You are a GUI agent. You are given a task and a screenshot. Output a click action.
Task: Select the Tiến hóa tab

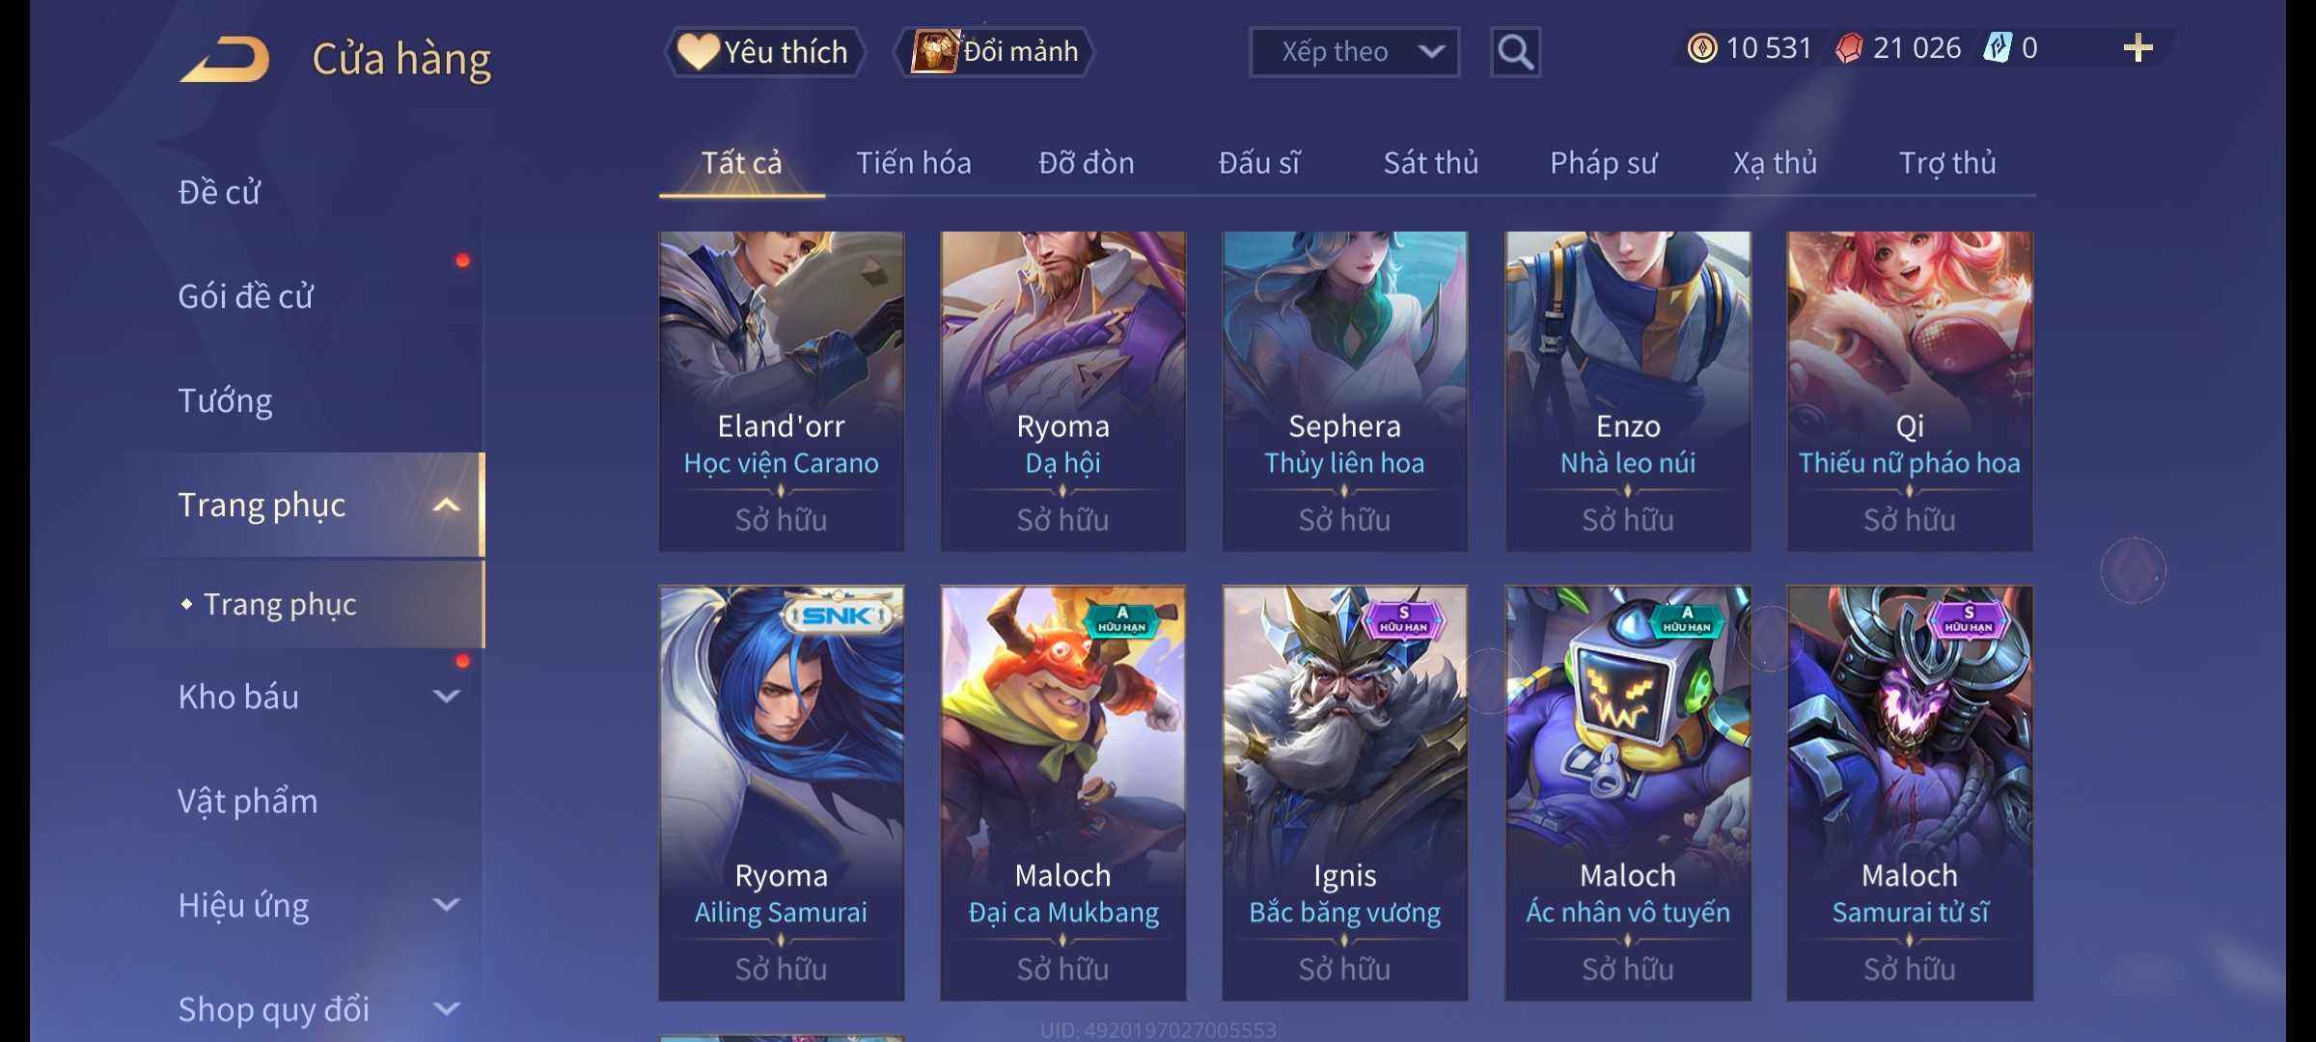(x=913, y=163)
